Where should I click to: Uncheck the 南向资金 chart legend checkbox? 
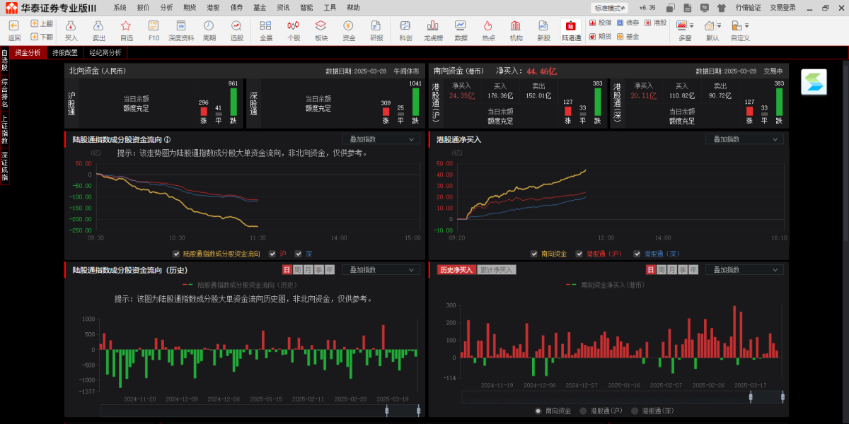point(535,254)
